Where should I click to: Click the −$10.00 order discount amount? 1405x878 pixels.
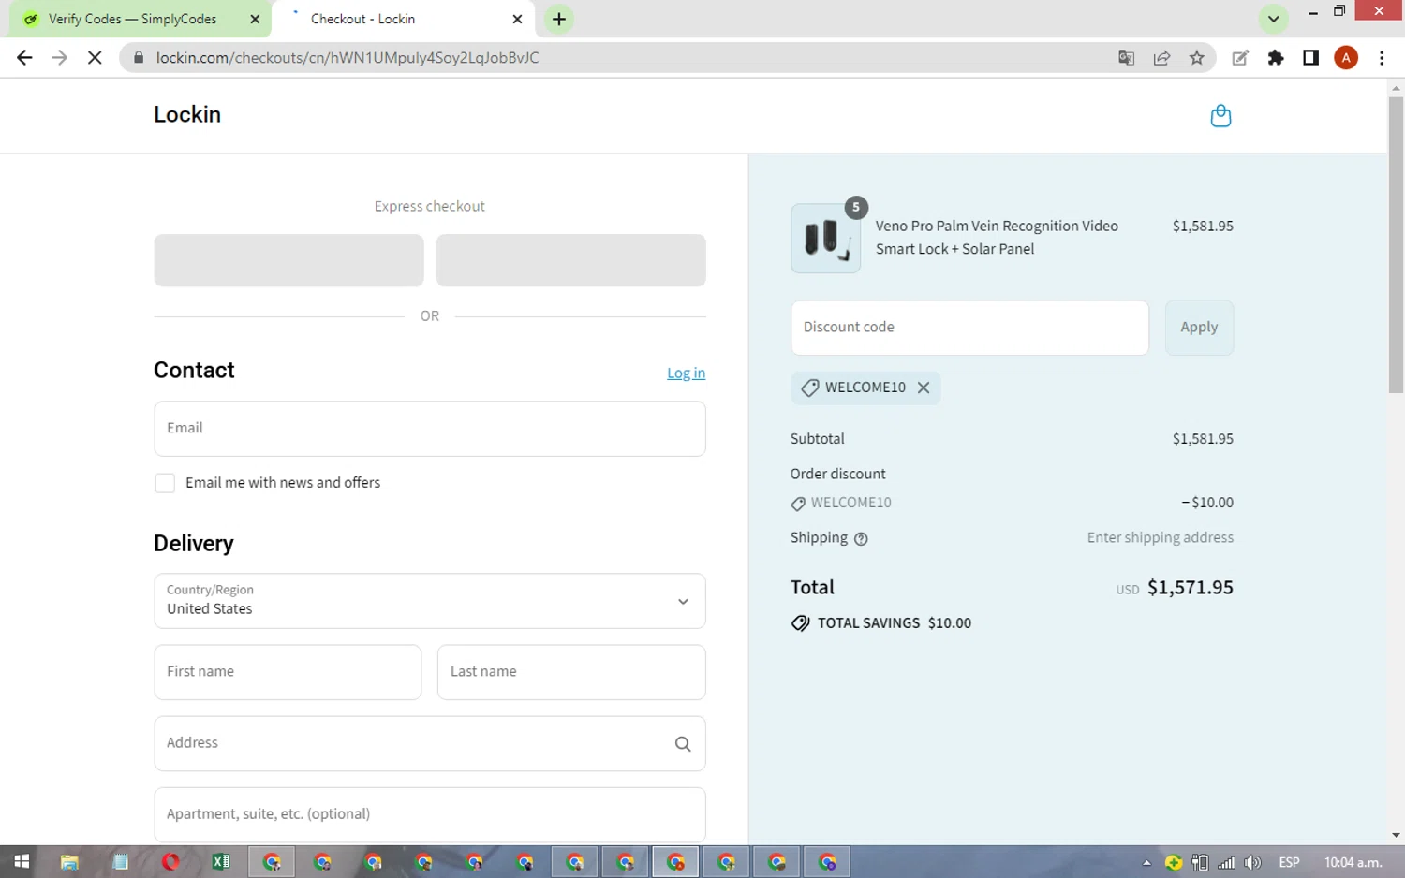(1207, 503)
